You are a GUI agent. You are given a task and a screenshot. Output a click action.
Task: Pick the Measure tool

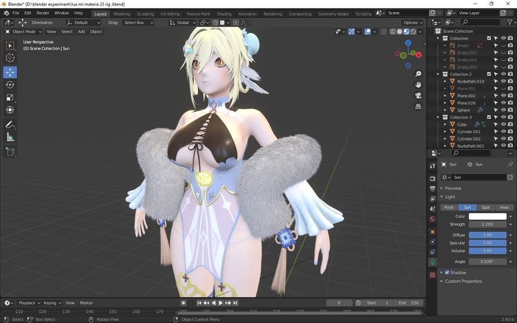pyautogui.click(x=10, y=137)
